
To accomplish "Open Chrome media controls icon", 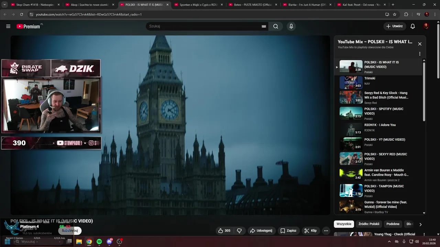I will click(x=418, y=14).
